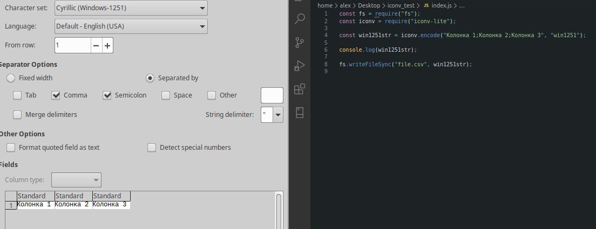Open the Character set dropdown
Screen dimensions: 596x229
131,8
